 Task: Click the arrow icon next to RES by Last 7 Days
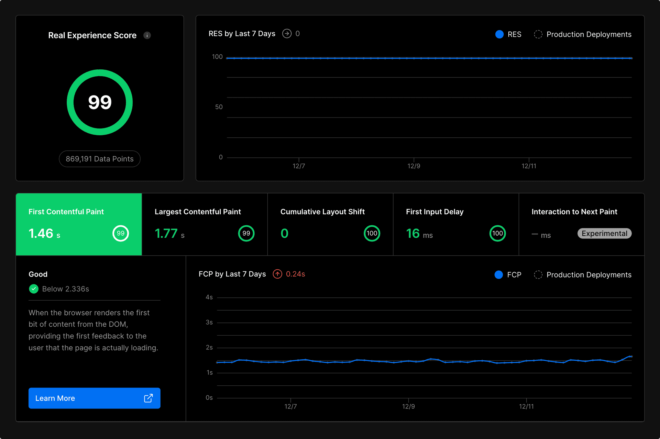point(287,33)
